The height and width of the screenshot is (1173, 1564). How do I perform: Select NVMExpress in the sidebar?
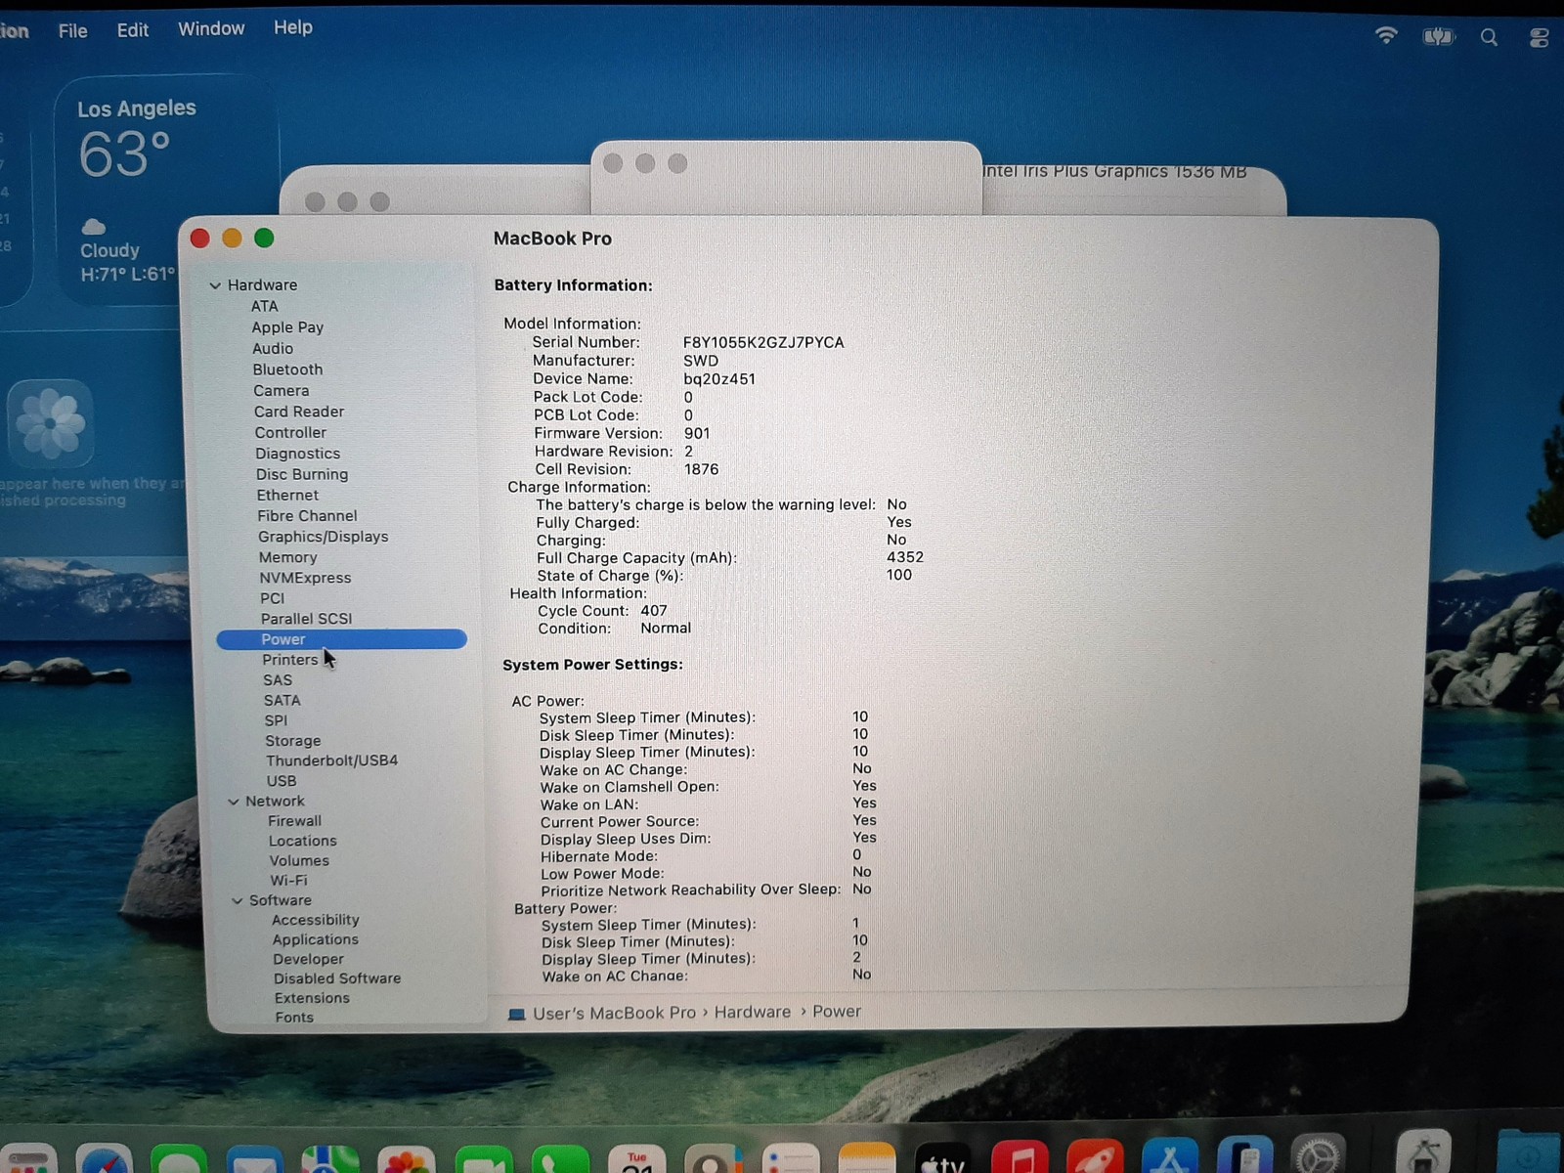click(305, 578)
